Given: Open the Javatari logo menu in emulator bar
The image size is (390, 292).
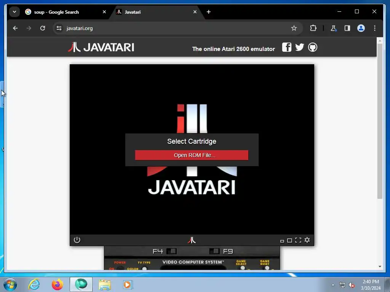Looking at the screenshot, I should pos(192,240).
